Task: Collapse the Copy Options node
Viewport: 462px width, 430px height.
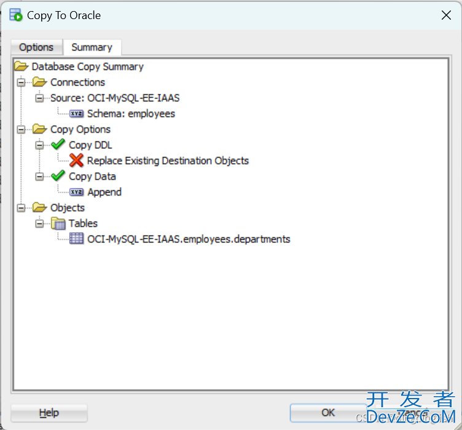Action: (x=22, y=129)
